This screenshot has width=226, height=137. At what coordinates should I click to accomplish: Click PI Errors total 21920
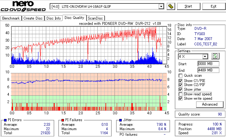click(45, 133)
